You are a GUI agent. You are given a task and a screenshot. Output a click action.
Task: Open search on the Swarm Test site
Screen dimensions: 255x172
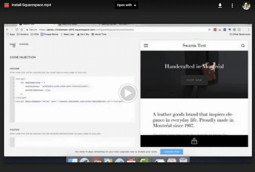243,45
